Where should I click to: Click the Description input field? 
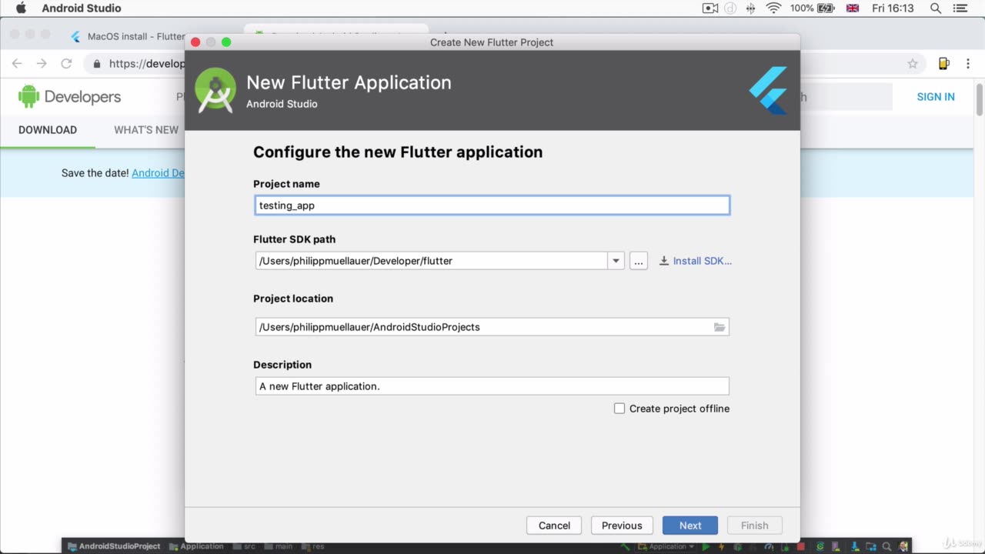point(492,386)
